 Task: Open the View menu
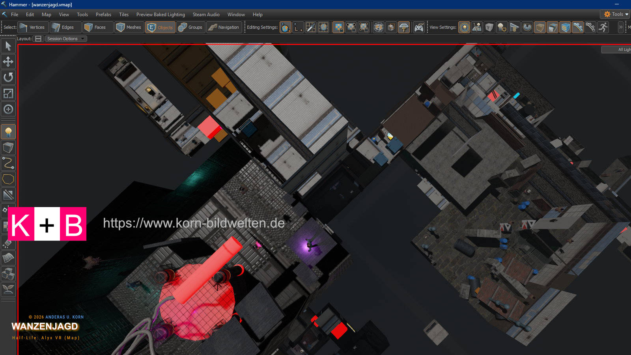pos(64,15)
